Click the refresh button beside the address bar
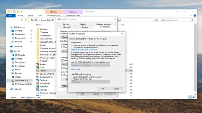 pyautogui.click(x=157, y=20)
